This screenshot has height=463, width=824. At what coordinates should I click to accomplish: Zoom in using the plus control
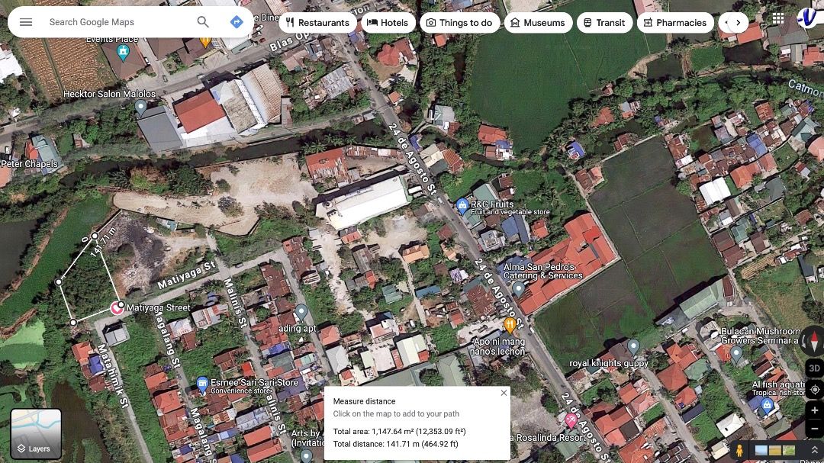coord(814,410)
